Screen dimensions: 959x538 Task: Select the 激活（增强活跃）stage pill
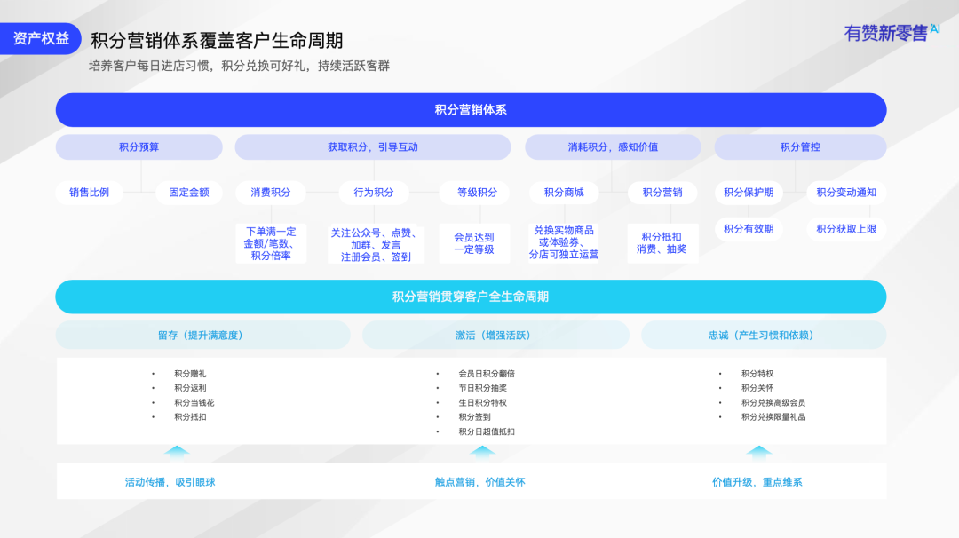click(495, 335)
